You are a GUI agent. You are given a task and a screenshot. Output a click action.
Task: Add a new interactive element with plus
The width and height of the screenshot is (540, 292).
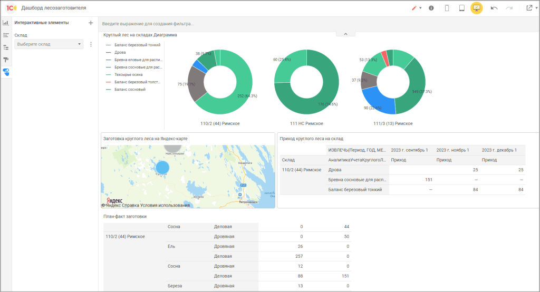pyautogui.click(x=91, y=23)
